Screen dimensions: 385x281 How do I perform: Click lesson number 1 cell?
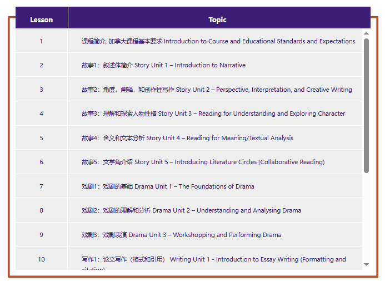[x=41, y=41]
